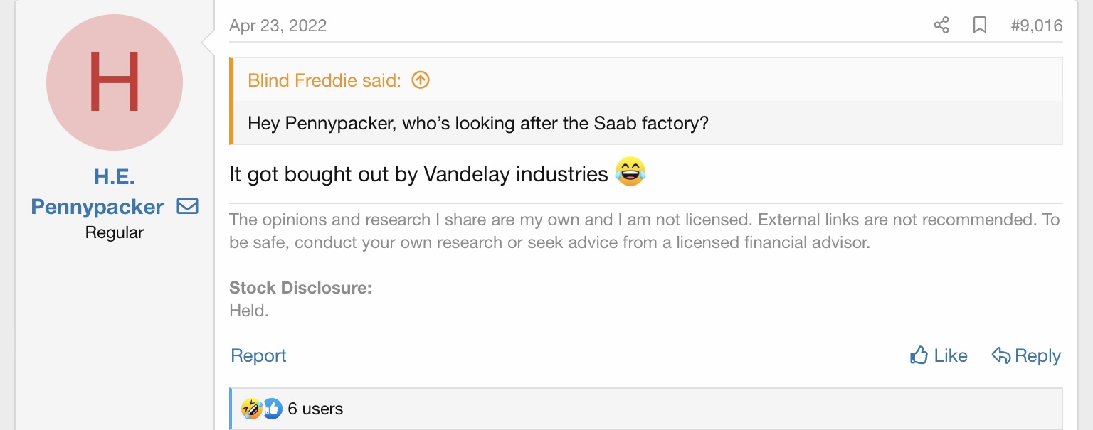The height and width of the screenshot is (430, 1093).
Task: Click the Reply text button
Action: (1037, 355)
